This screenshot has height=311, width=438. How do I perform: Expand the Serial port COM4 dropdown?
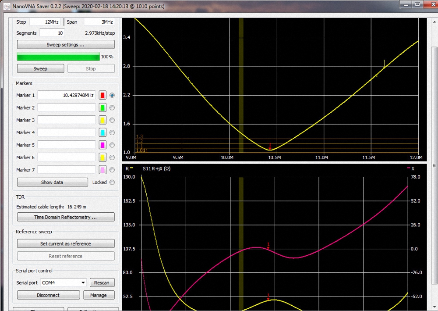point(83,283)
